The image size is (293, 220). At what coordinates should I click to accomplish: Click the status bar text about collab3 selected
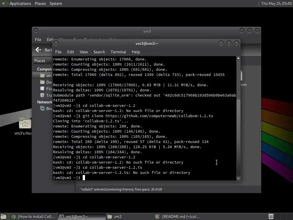pyautogui.click(x=121, y=189)
